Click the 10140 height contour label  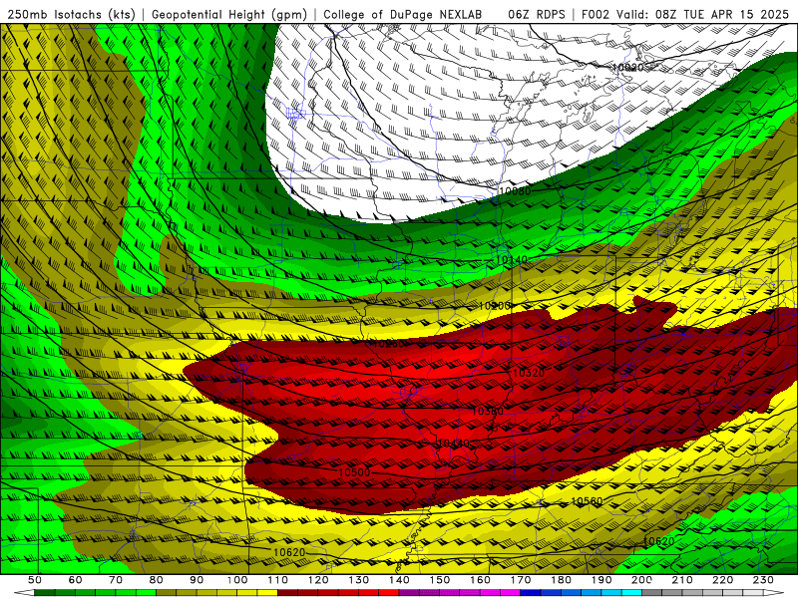point(512,260)
